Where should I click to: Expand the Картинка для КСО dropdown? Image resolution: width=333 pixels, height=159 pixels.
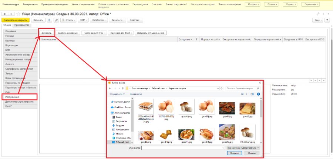(x=121, y=33)
